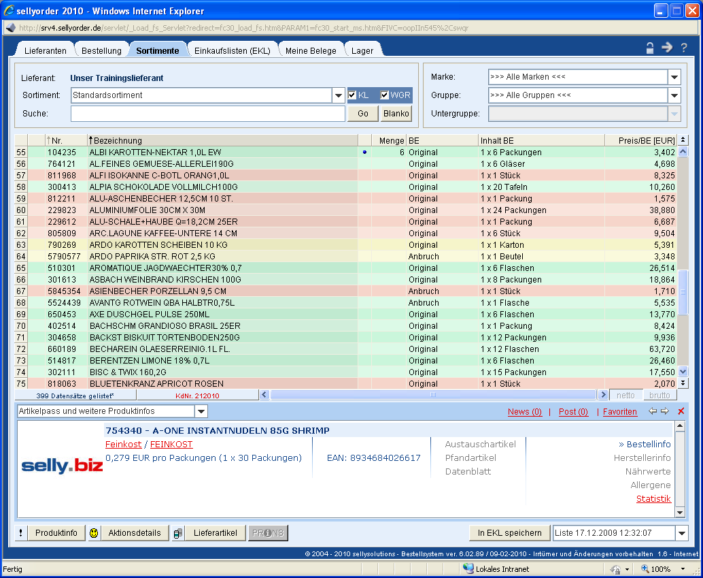Switch to the Bestellung tab

click(101, 51)
